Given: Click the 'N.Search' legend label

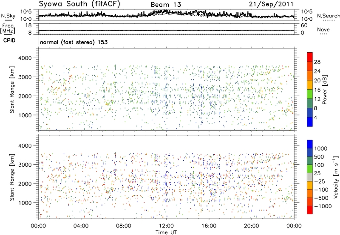Looking at the screenshot, I should [x=328, y=16].
